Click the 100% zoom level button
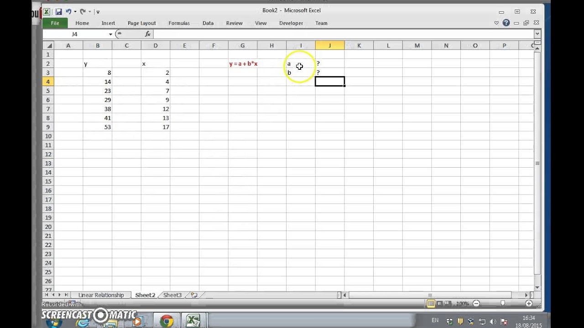Image resolution: width=584 pixels, height=328 pixels. 462,303
